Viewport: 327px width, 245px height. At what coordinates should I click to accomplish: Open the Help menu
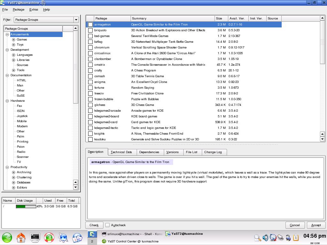tap(47, 10)
